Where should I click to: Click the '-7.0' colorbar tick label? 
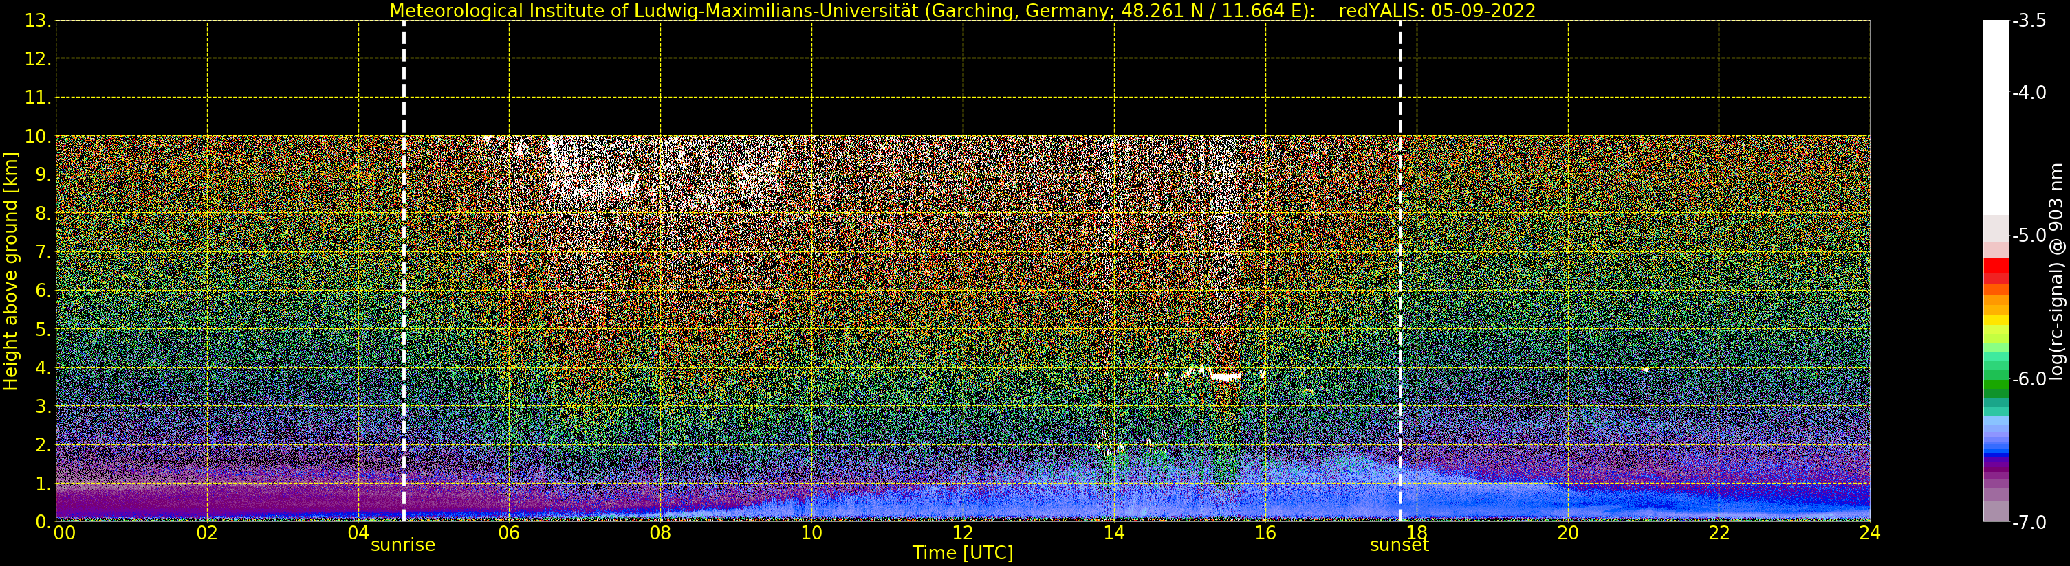tap(2030, 523)
